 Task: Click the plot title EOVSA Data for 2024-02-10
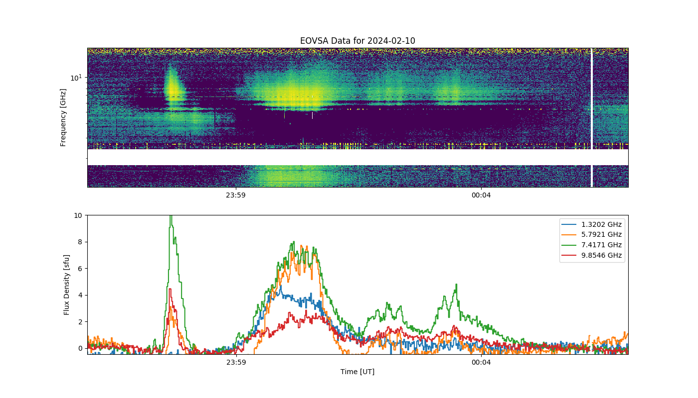point(357,41)
